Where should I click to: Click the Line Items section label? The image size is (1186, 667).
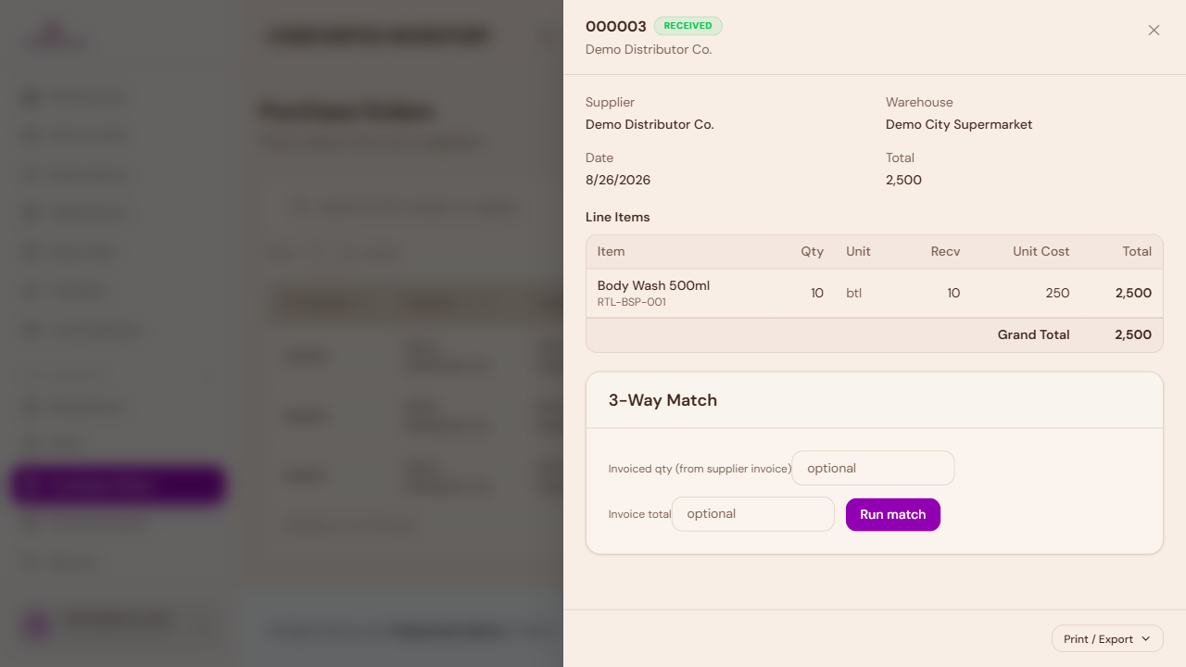[x=618, y=217]
